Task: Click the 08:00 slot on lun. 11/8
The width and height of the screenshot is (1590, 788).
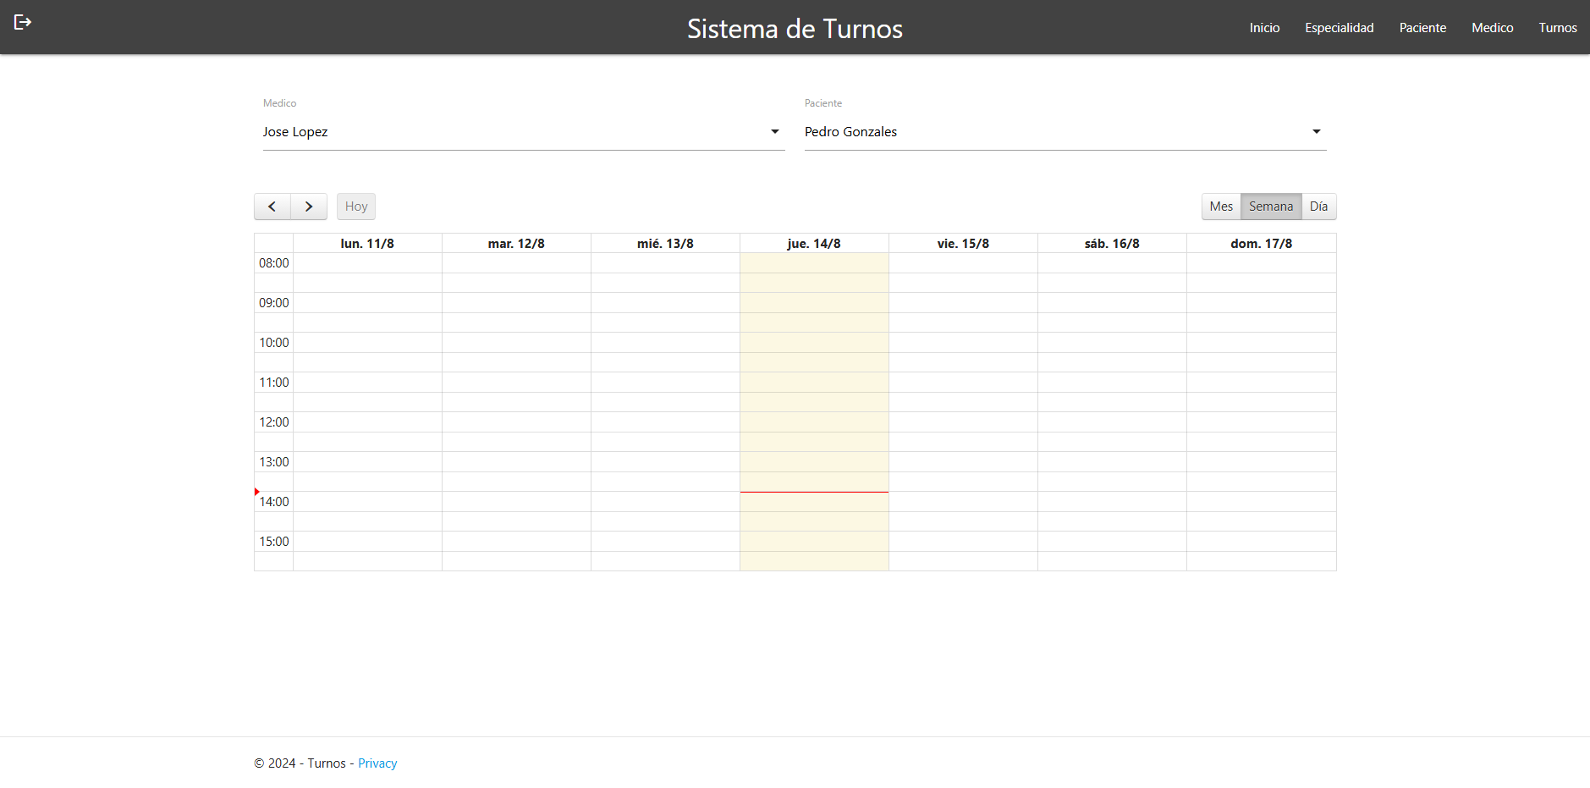Action: (366, 263)
